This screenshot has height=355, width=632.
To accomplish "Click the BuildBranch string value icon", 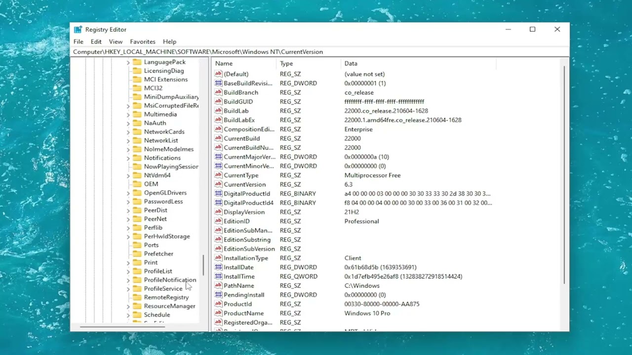I will pyautogui.click(x=219, y=92).
